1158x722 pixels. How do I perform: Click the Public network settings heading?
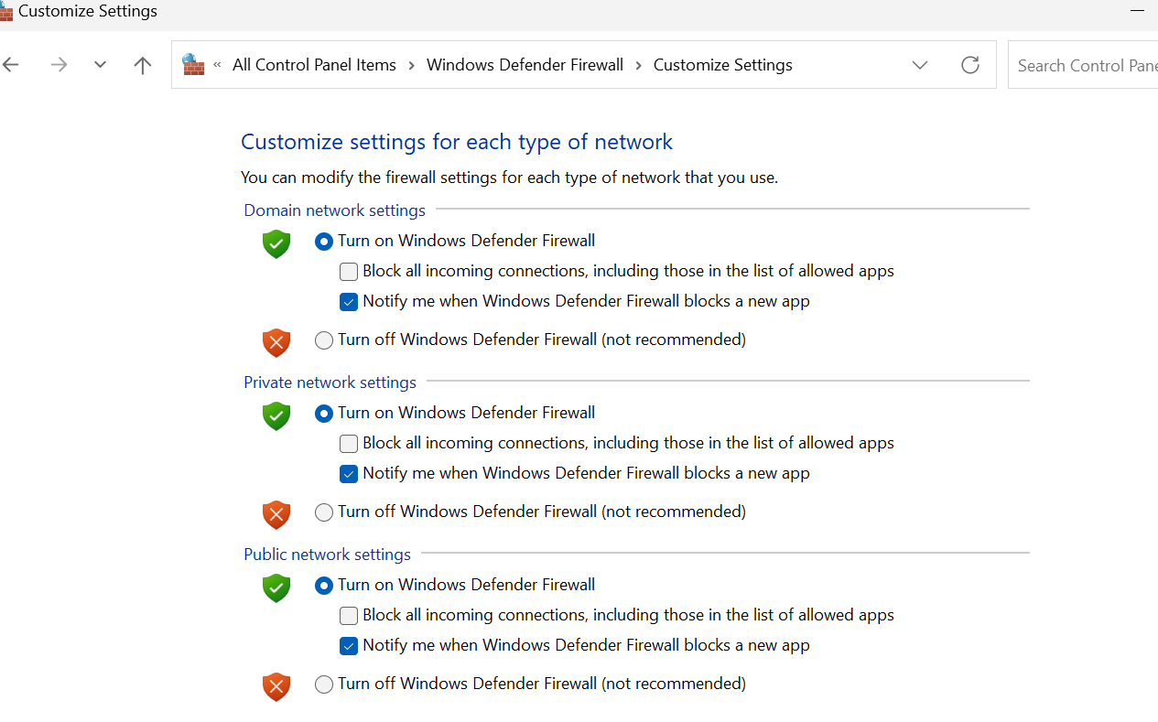(x=327, y=555)
